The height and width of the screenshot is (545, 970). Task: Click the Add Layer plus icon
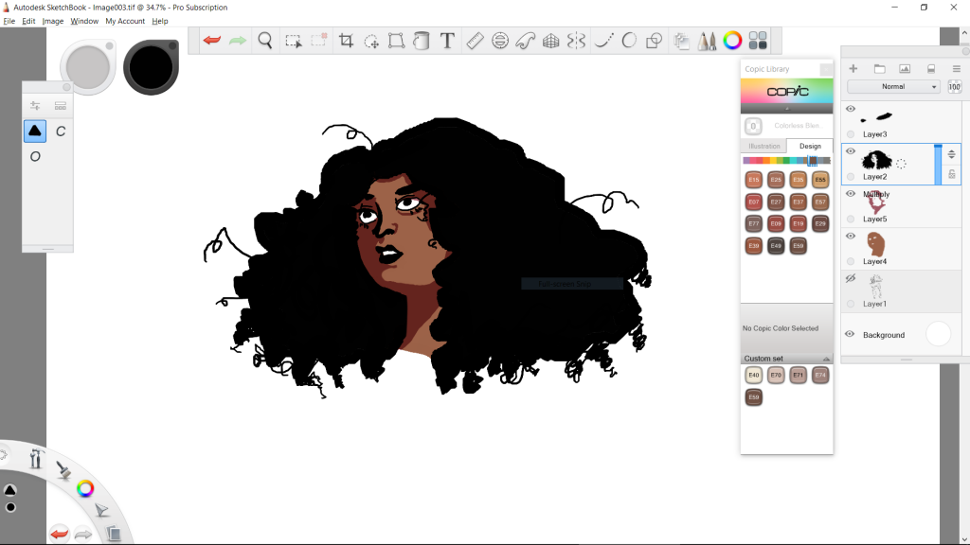(853, 68)
